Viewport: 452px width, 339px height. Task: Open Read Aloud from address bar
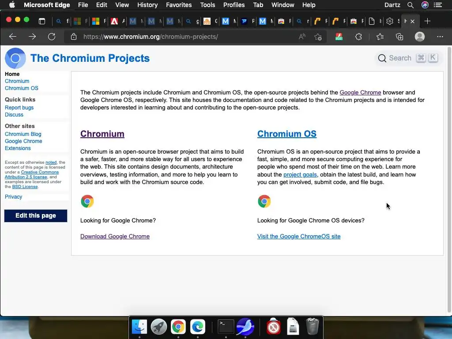(x=302, y=37)
